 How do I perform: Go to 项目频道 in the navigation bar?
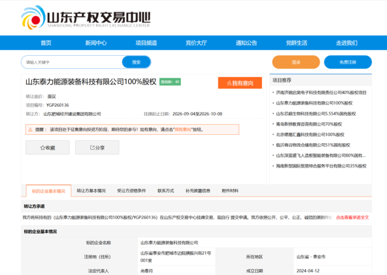pyautogui.click(x=146, y=43)
